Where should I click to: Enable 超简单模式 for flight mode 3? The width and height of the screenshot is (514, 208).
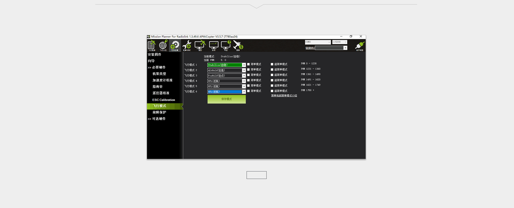tap(272, 75)
